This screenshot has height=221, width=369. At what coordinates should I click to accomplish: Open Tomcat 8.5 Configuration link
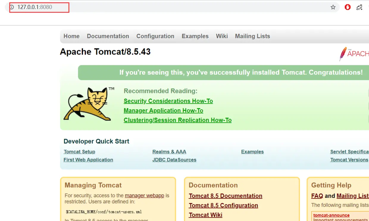pos(223,205)
